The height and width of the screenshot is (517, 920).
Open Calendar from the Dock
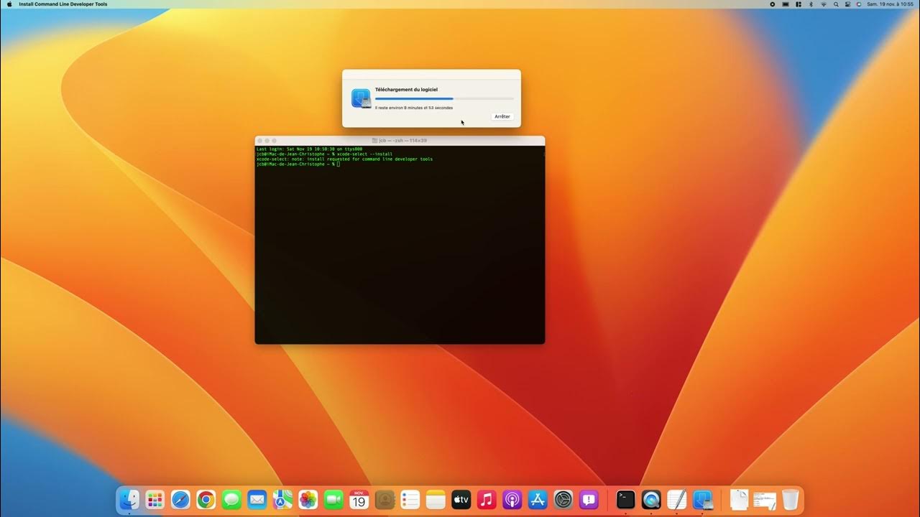pyautogui.click(x=359, y=499)
